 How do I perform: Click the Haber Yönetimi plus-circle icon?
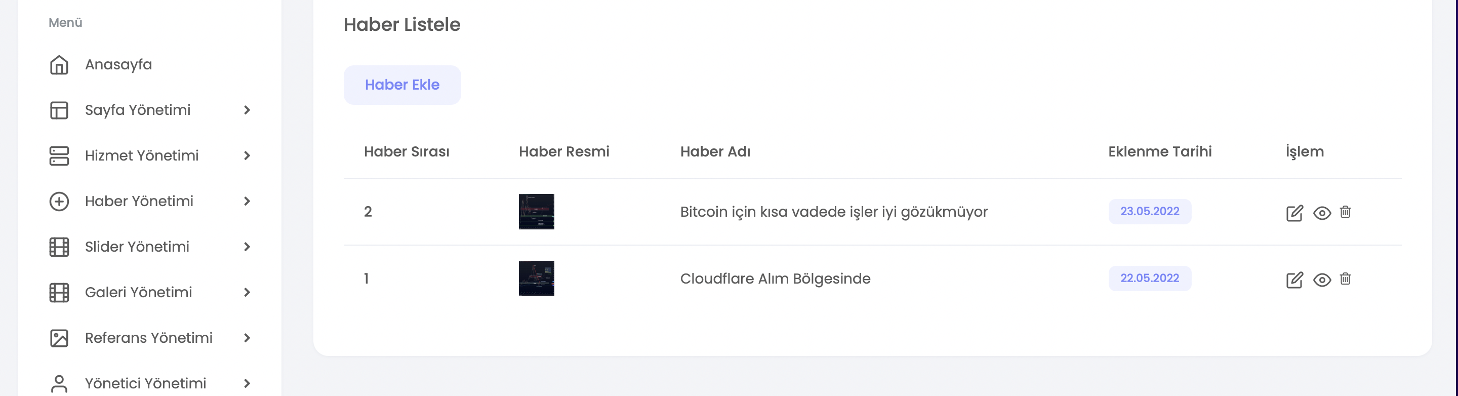click(59, 202)
